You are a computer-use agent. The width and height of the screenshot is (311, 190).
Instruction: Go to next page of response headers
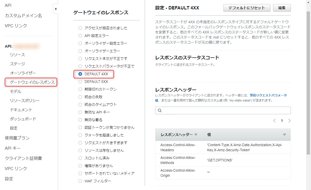(x=289, y=121)
